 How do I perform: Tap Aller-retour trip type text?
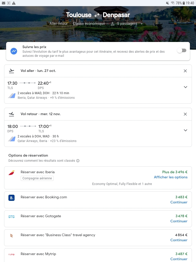click(58, 24)
